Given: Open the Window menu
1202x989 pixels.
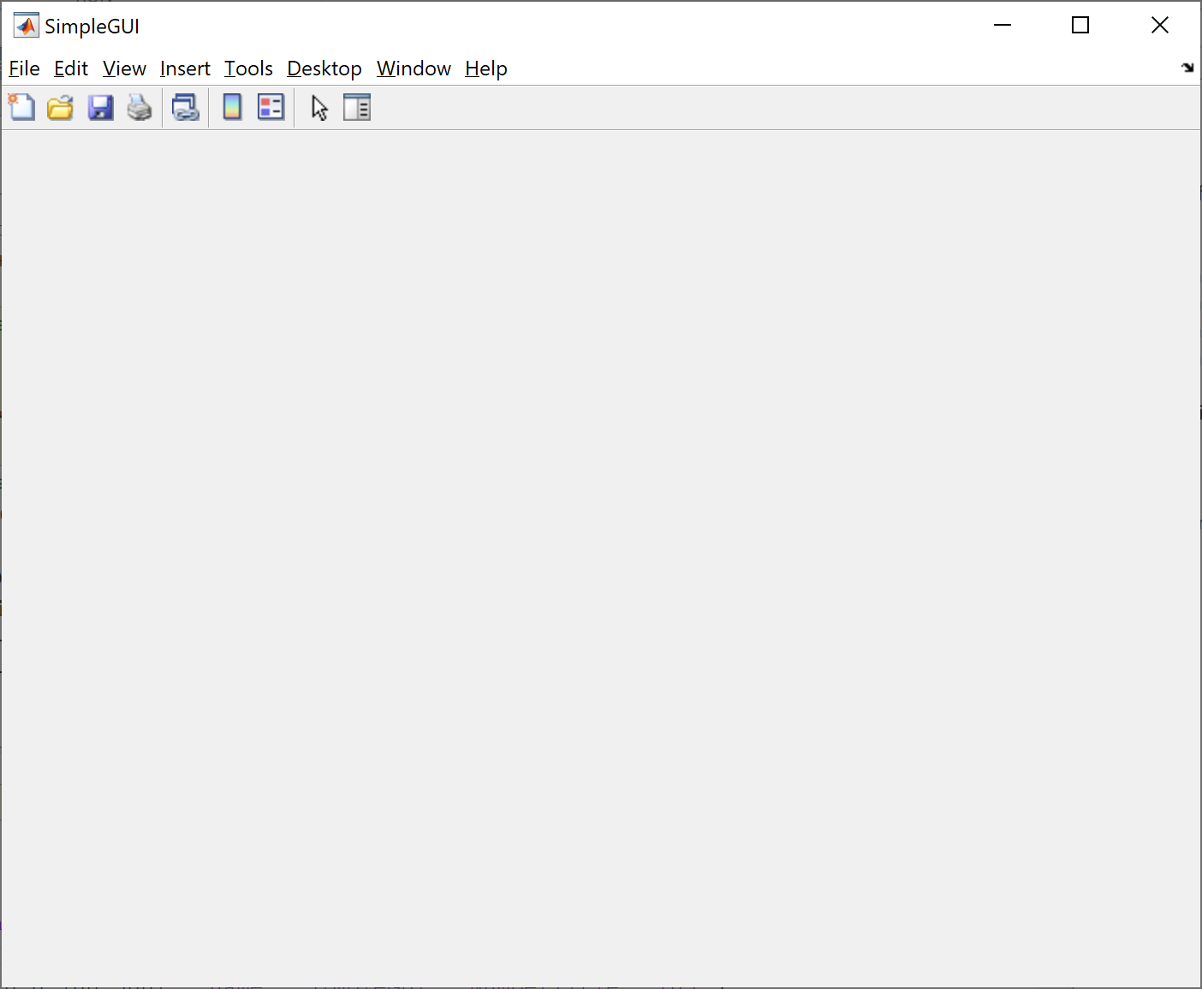Looking at the screenshot, I should (x=414, y=69).
